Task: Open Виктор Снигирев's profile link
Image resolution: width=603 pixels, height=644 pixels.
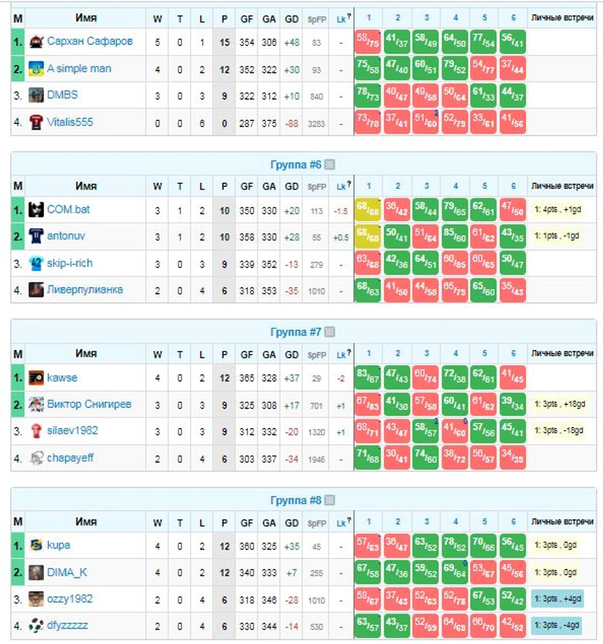Action: pyautogui.click(x=89, y=404)
